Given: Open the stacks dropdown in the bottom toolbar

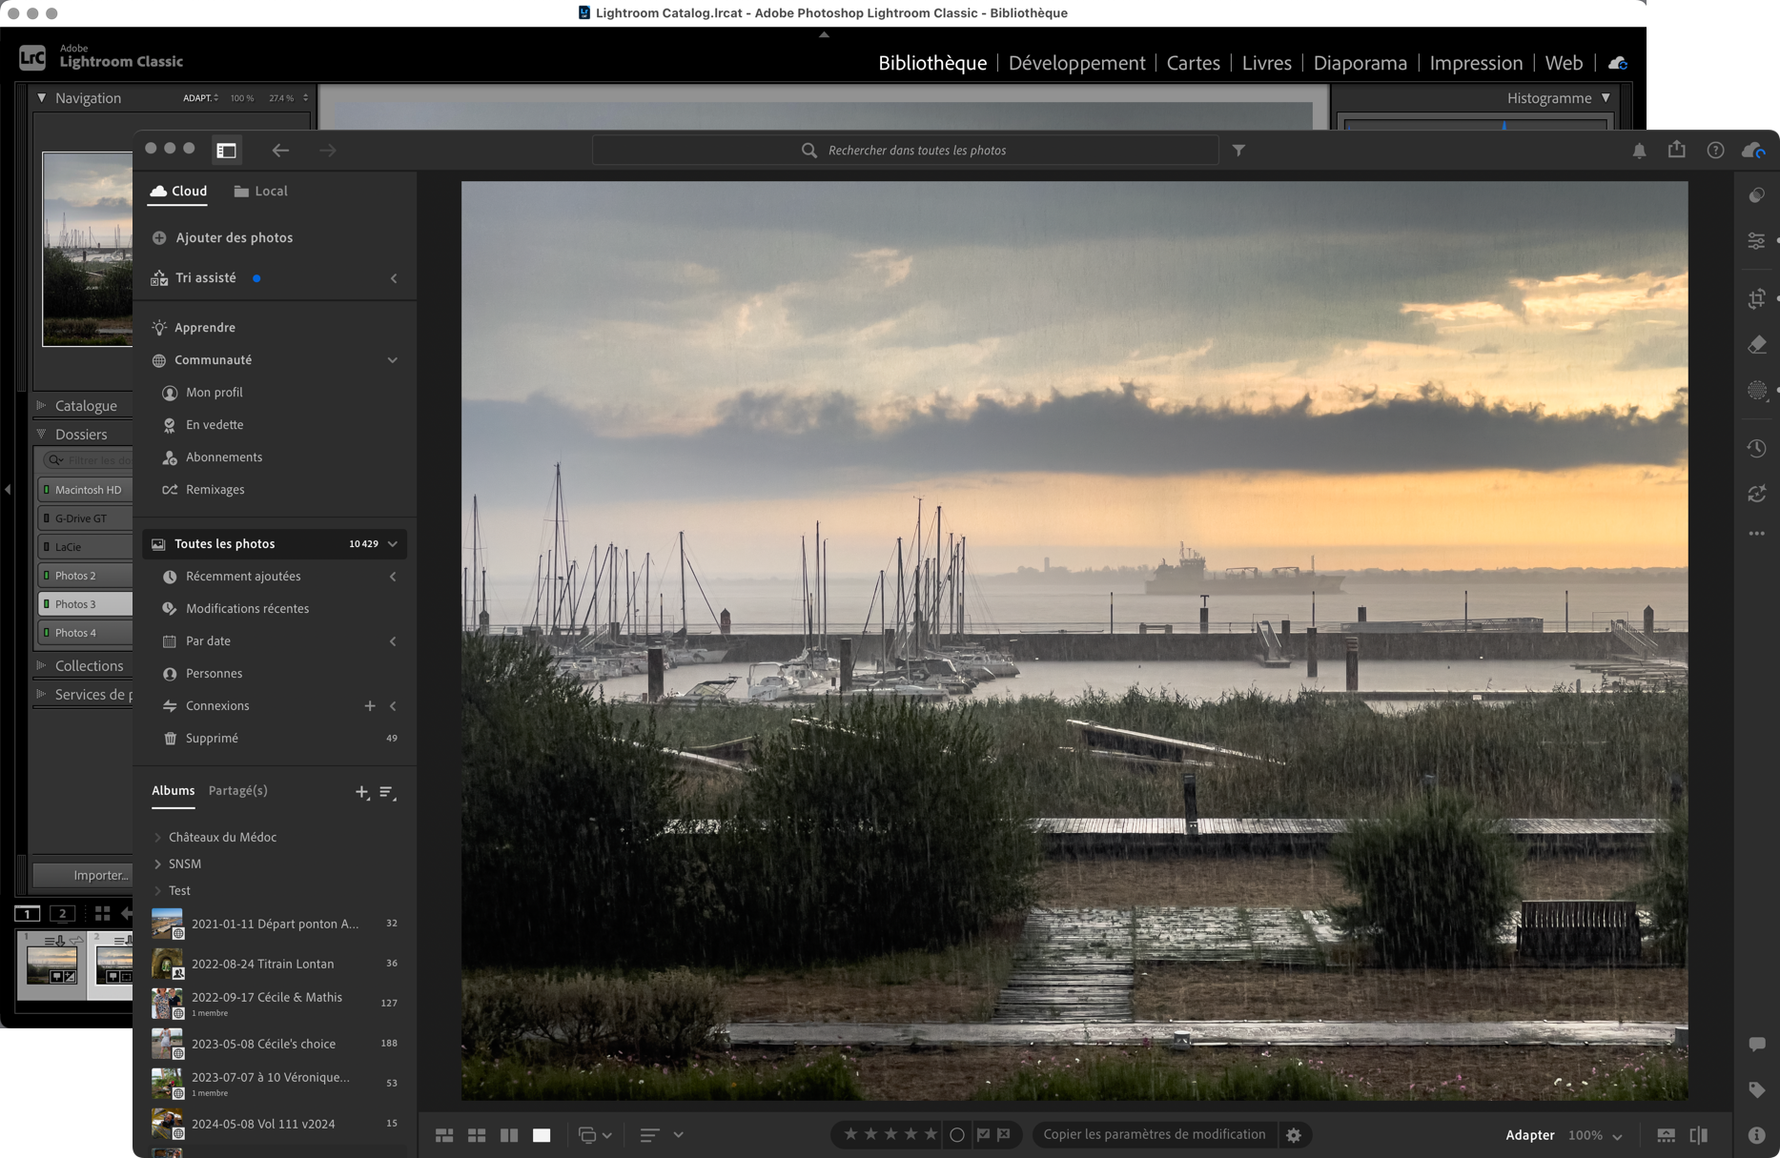Looking at the screenshot, I should click(x=595, y=1135).
